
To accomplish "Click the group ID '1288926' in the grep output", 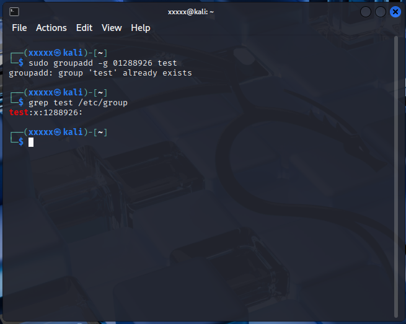I will tap(62, 113).
